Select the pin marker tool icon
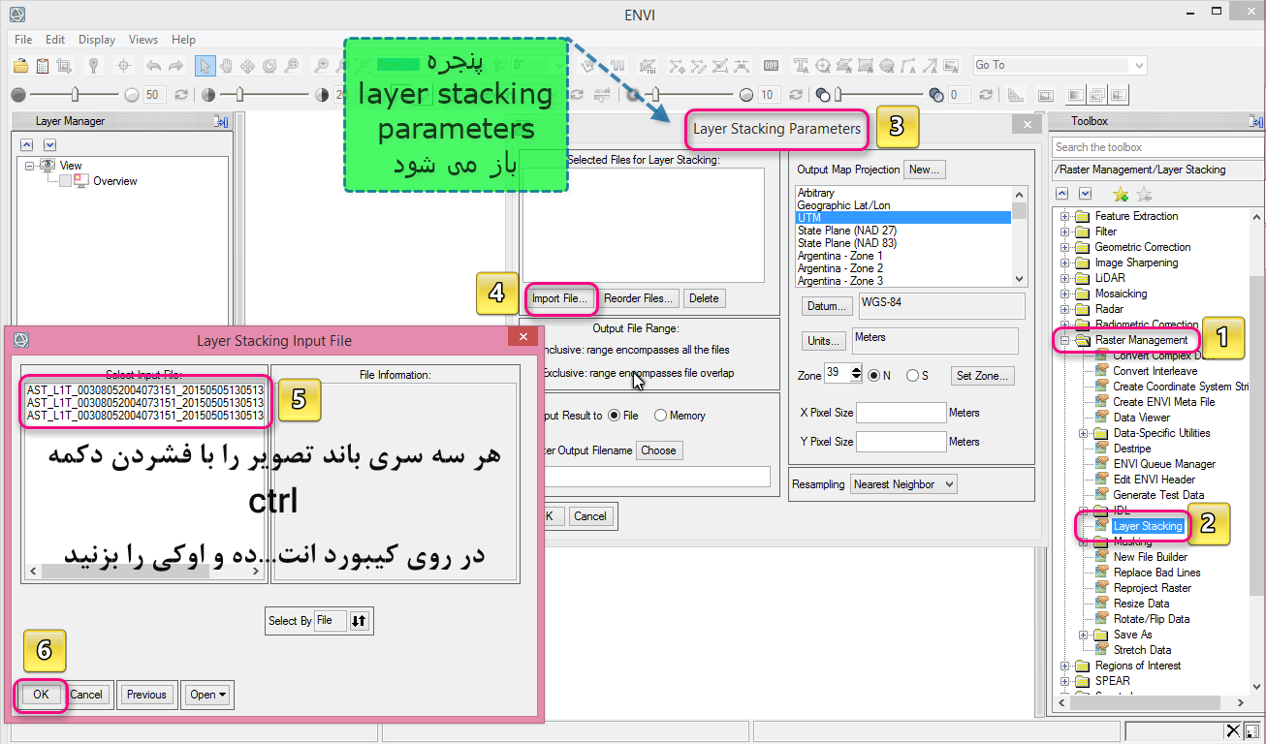Screen dimensions: 1266x744 [93, 66]
